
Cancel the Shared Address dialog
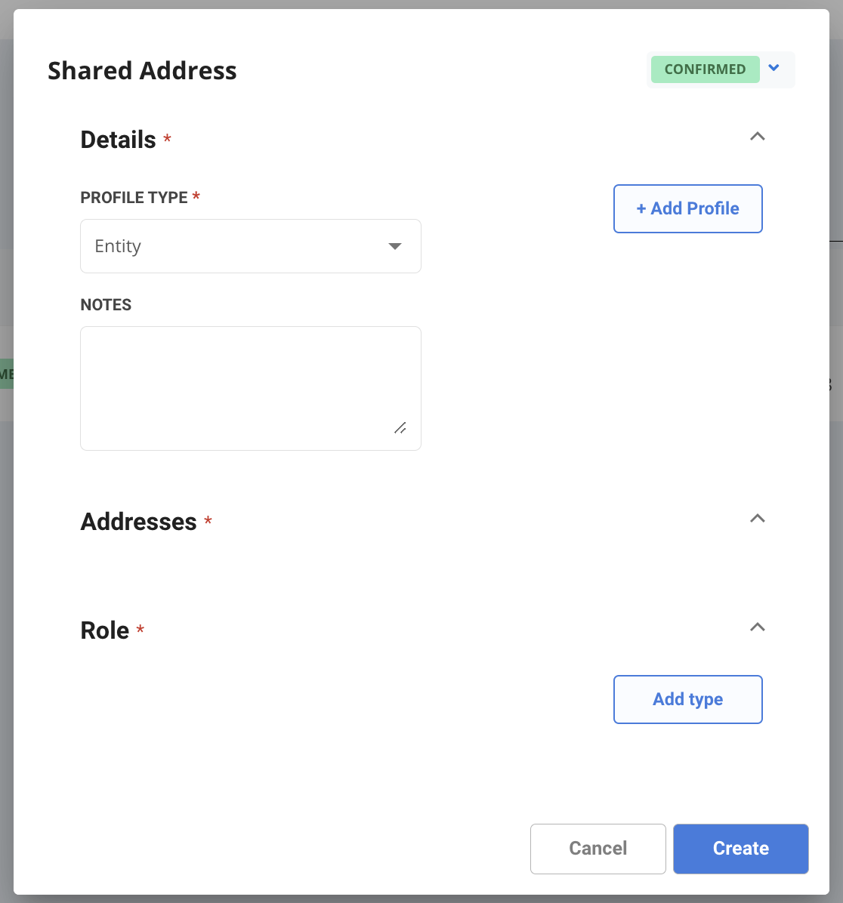[x=598, y=849]
